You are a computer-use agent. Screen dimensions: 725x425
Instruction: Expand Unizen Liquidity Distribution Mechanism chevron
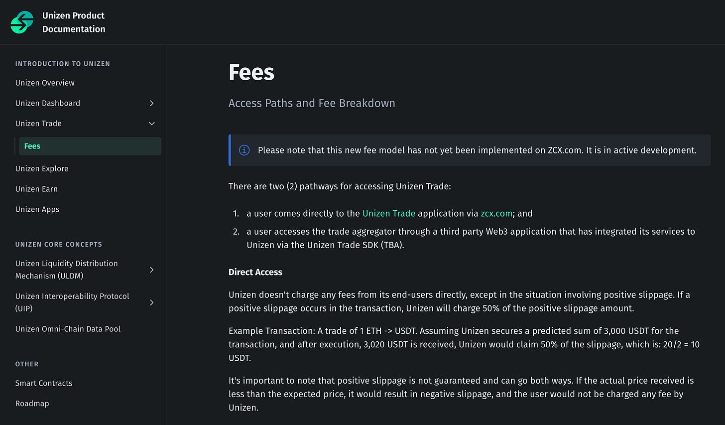[x=152, y=270]
